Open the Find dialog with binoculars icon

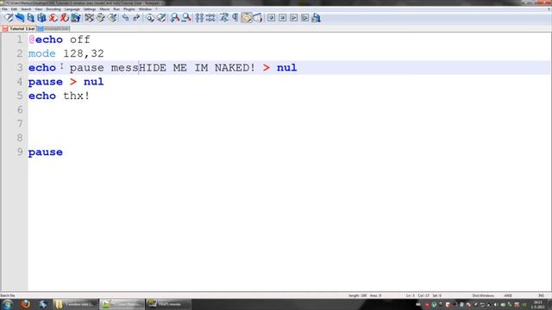pos(150,17)
